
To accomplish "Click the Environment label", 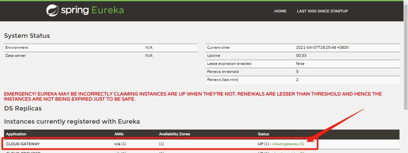I will 17,48.
